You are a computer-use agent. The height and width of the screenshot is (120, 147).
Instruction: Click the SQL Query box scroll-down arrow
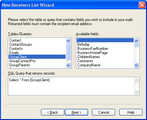pyautogui.click(x=136, y=92)
